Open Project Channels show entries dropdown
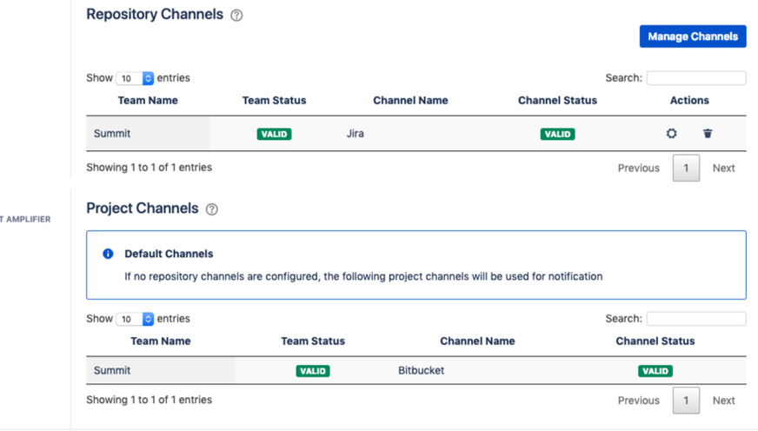Image resolution: width=758 pixels, height=431 pixels. pyautogui.click(x=135, y=319)
